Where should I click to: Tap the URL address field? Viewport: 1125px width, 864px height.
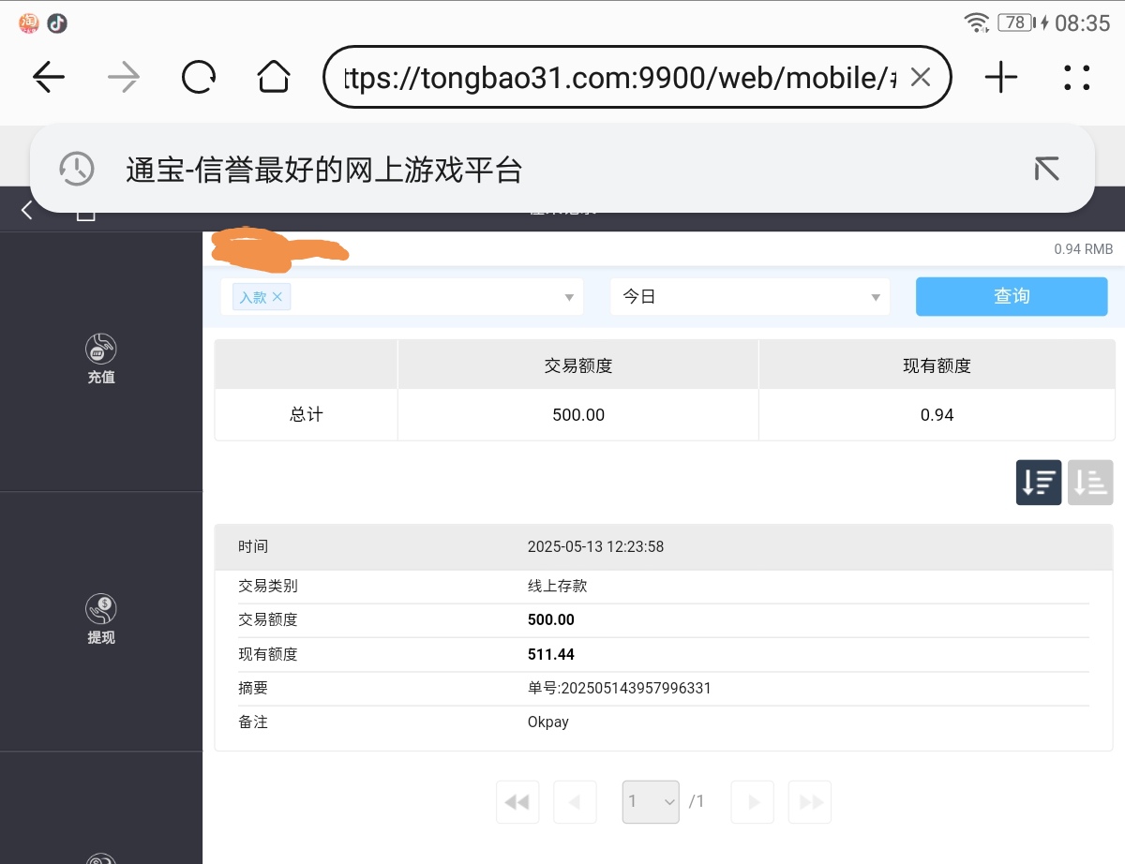coord(619,78)
